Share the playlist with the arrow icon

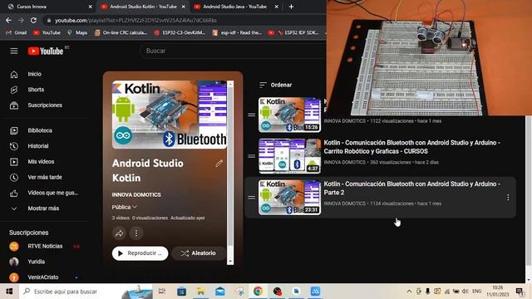tap(119, 233)
